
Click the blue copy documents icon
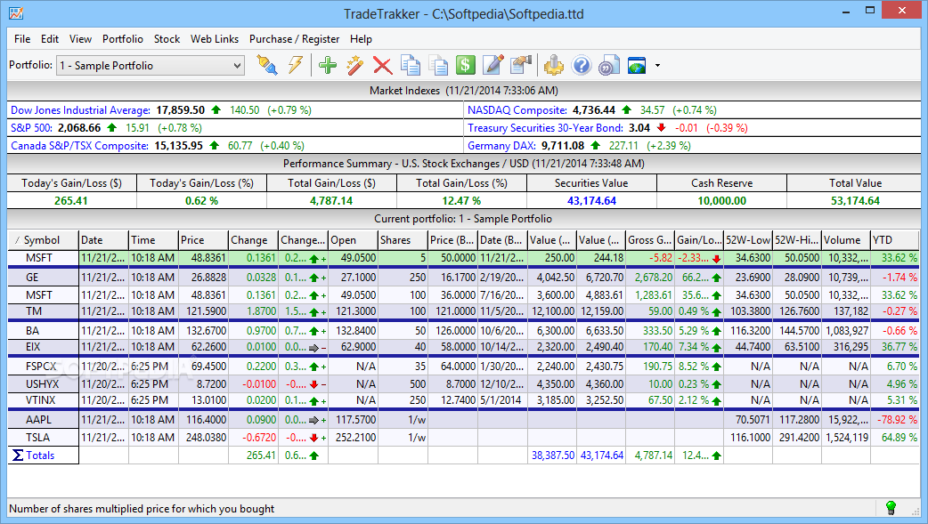(411, 65)
